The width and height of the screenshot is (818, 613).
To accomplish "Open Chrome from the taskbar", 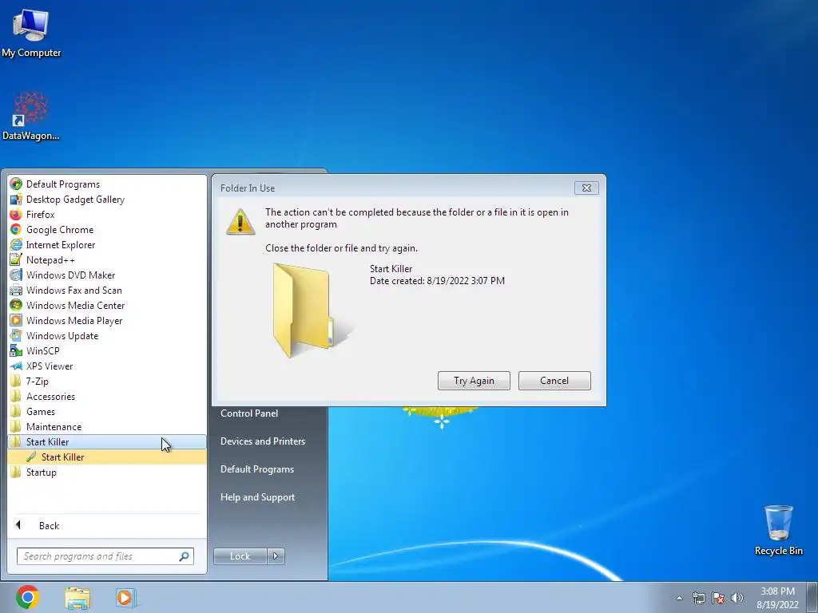I will click(x=28, y=597).
